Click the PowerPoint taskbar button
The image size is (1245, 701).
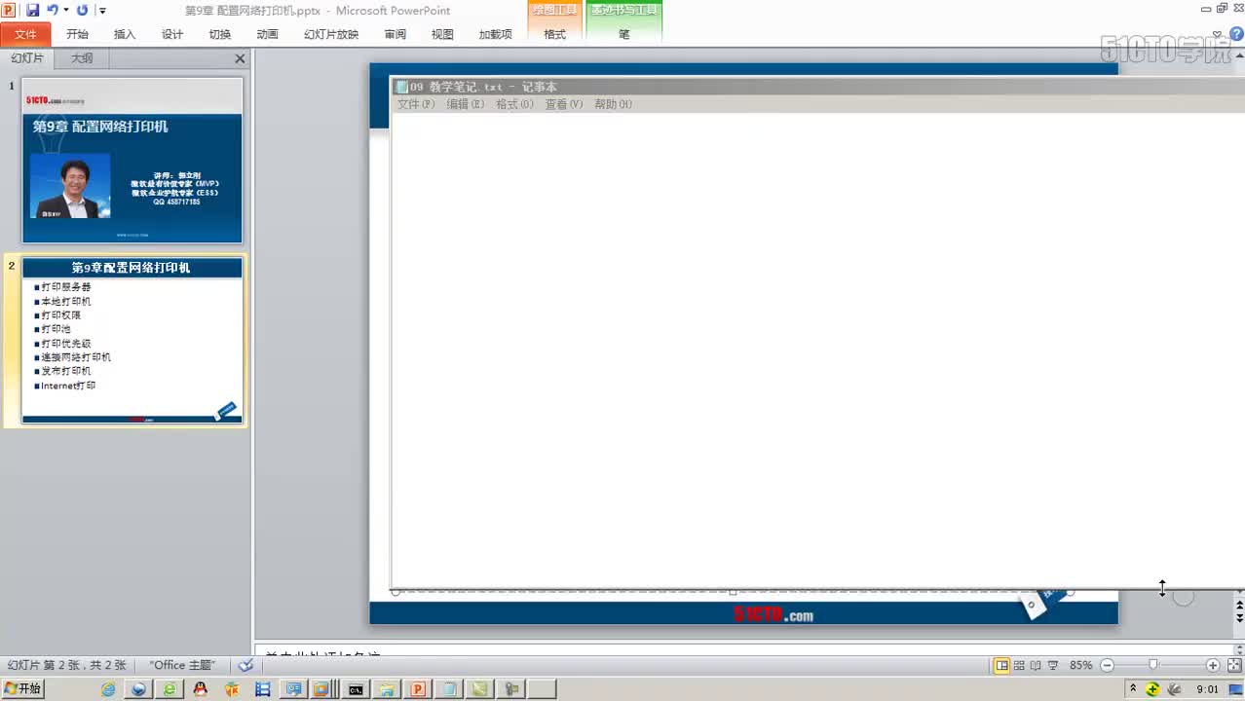(418, 688)
